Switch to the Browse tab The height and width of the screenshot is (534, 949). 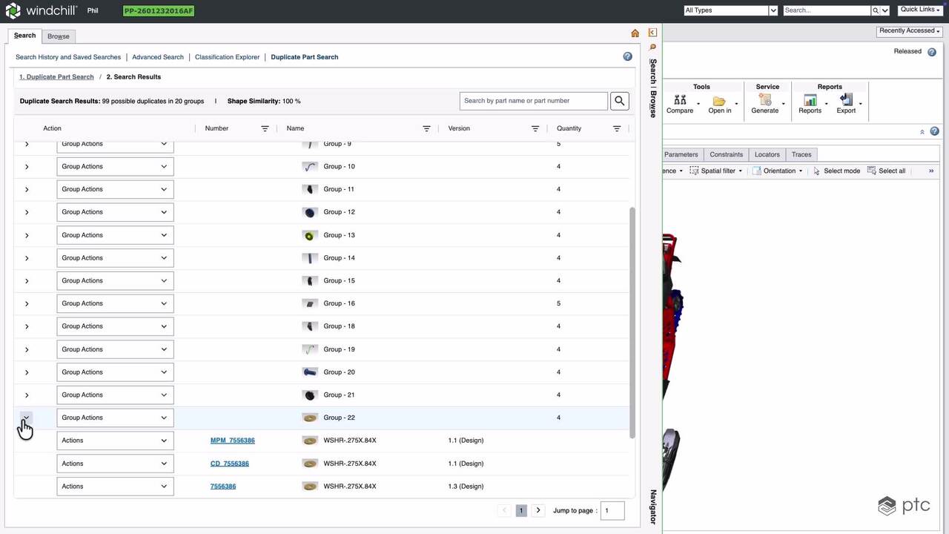click(58, 36)
